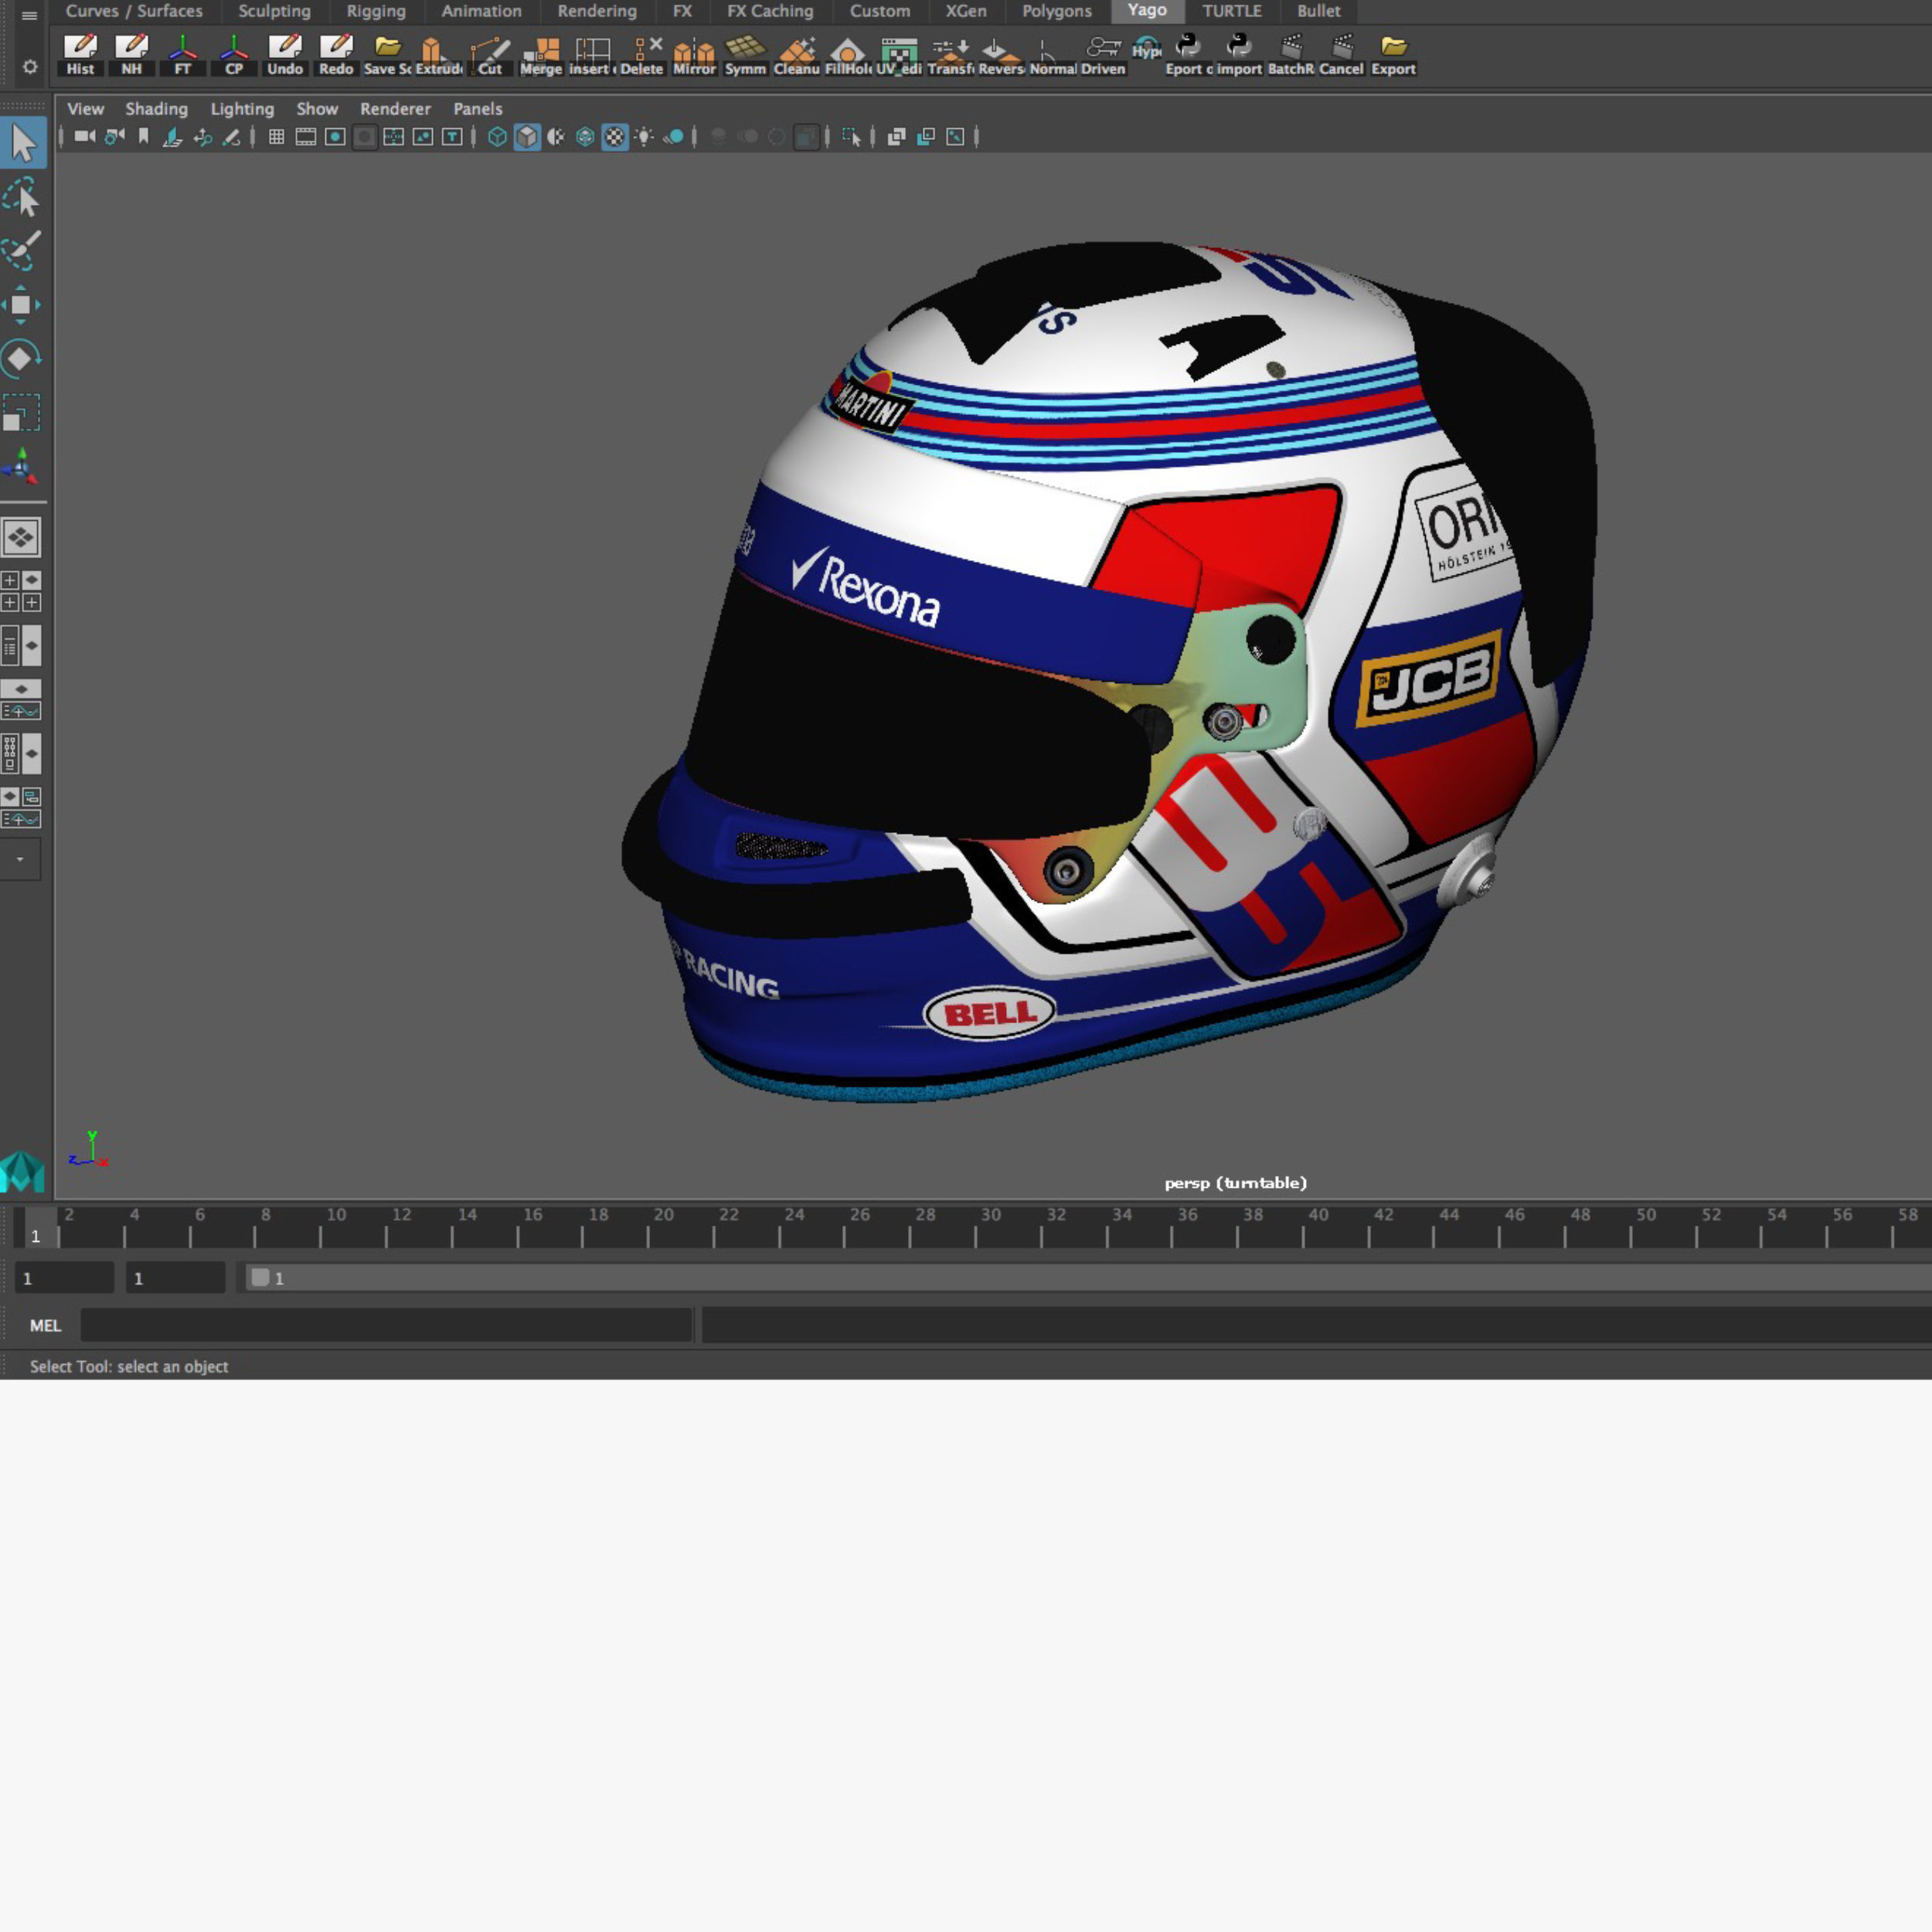1932x1932 pixels.
Task: Run the import python shelf script
Action: pyautogui.click(x=1239, y=55)
